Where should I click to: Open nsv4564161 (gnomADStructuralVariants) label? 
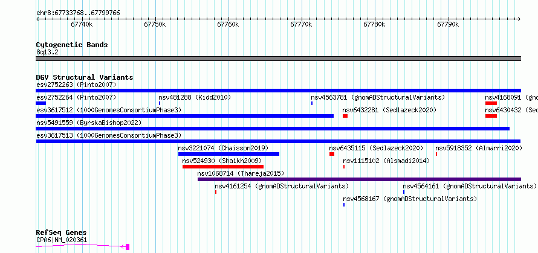(x=470, y=186)
